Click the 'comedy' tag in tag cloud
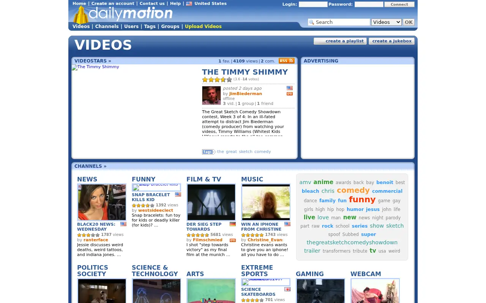Screen dimensions: 486x303 pos(353,190)
